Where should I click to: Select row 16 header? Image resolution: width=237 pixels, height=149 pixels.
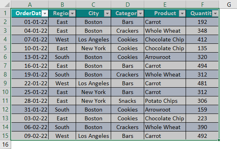pyautogui.click(x=5, y=145)
